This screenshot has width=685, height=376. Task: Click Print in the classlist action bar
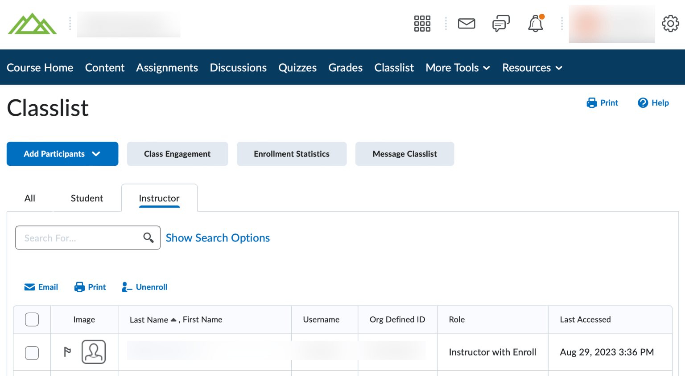[90, 287]
